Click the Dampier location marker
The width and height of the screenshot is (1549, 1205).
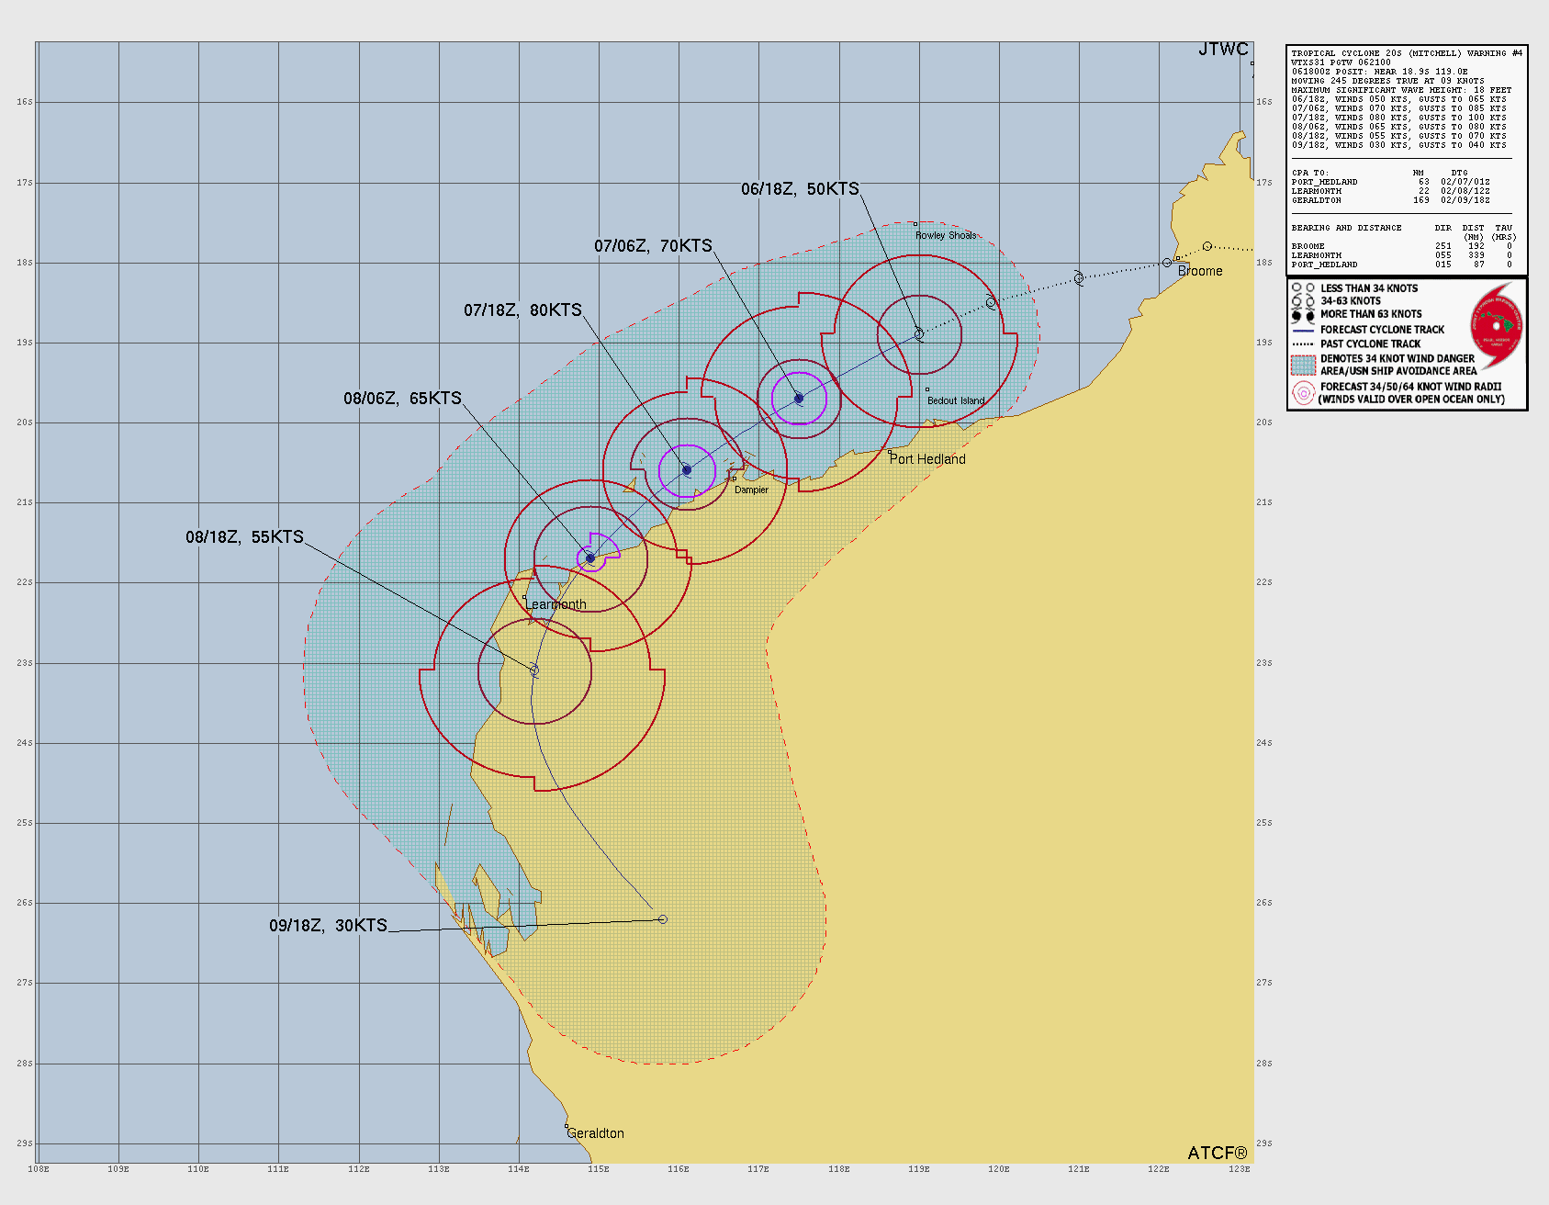[734, 479]
